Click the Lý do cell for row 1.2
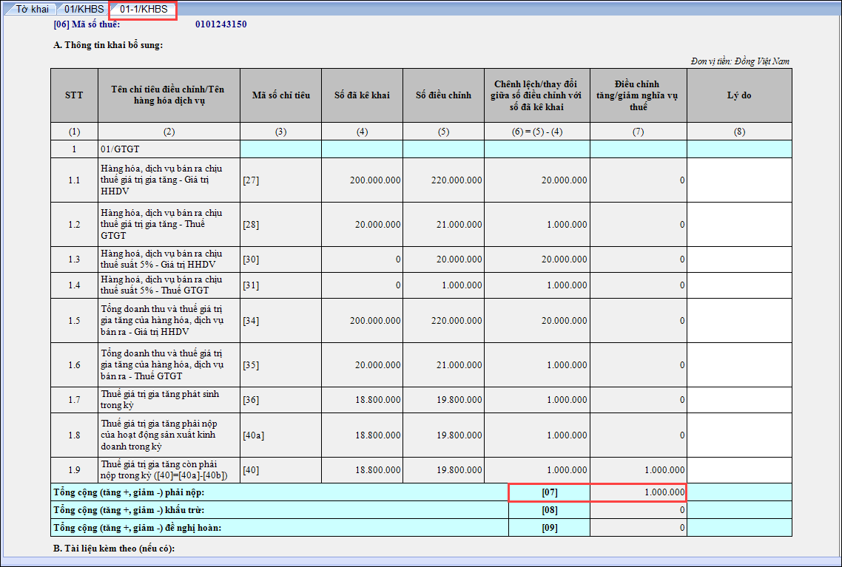Viewport: 842px width, 567px height. (738, 224)
